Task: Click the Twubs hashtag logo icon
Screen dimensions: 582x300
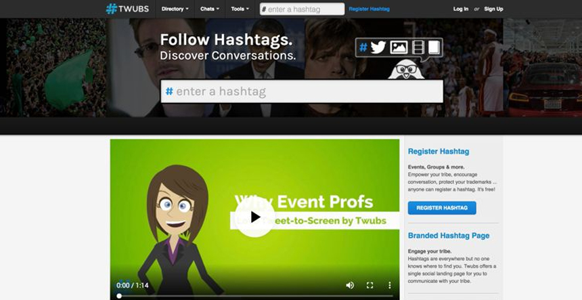Action: pyautogui.click(x=112, y=9)
